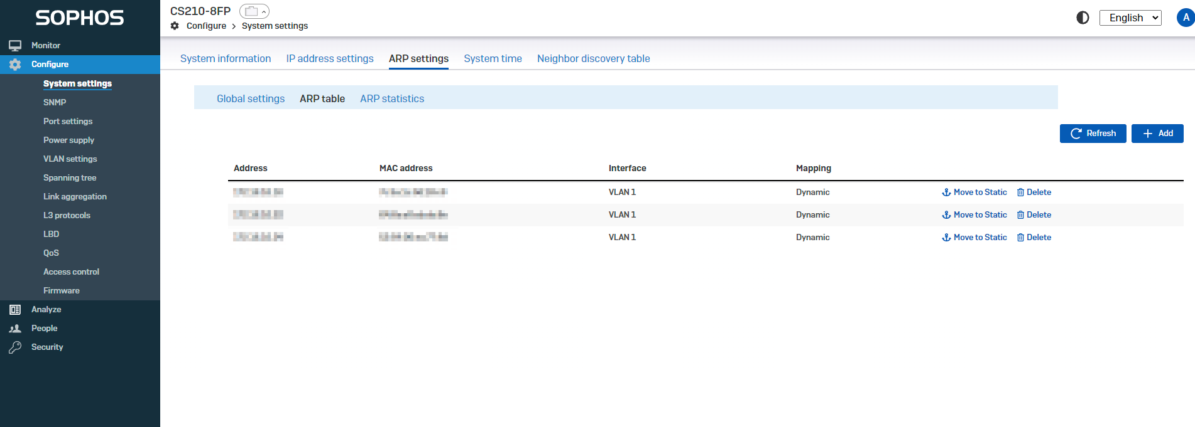Click the trash icon in first ARP row
The width and height of the screenshot is (1195, 427).
tap(1020, 192)
